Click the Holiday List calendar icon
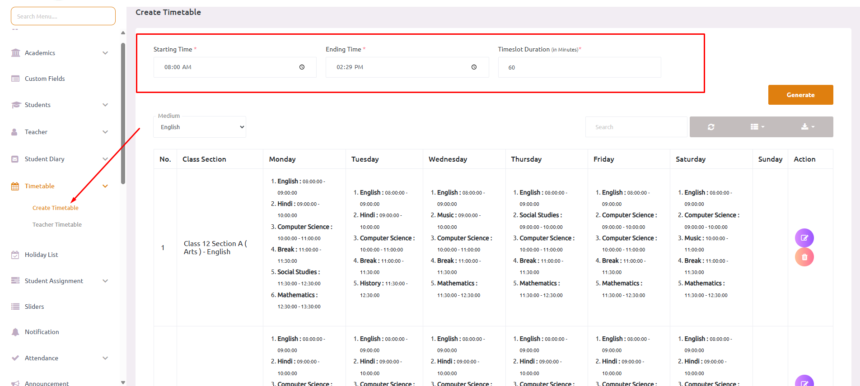Screen dimensions: 860x386 pos(15,255)
